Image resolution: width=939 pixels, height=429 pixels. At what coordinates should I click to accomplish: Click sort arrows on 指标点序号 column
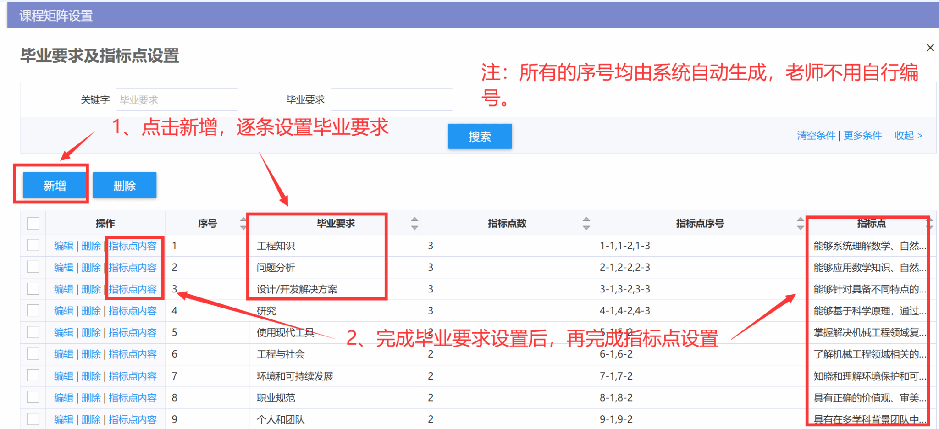tap(800, 223)
